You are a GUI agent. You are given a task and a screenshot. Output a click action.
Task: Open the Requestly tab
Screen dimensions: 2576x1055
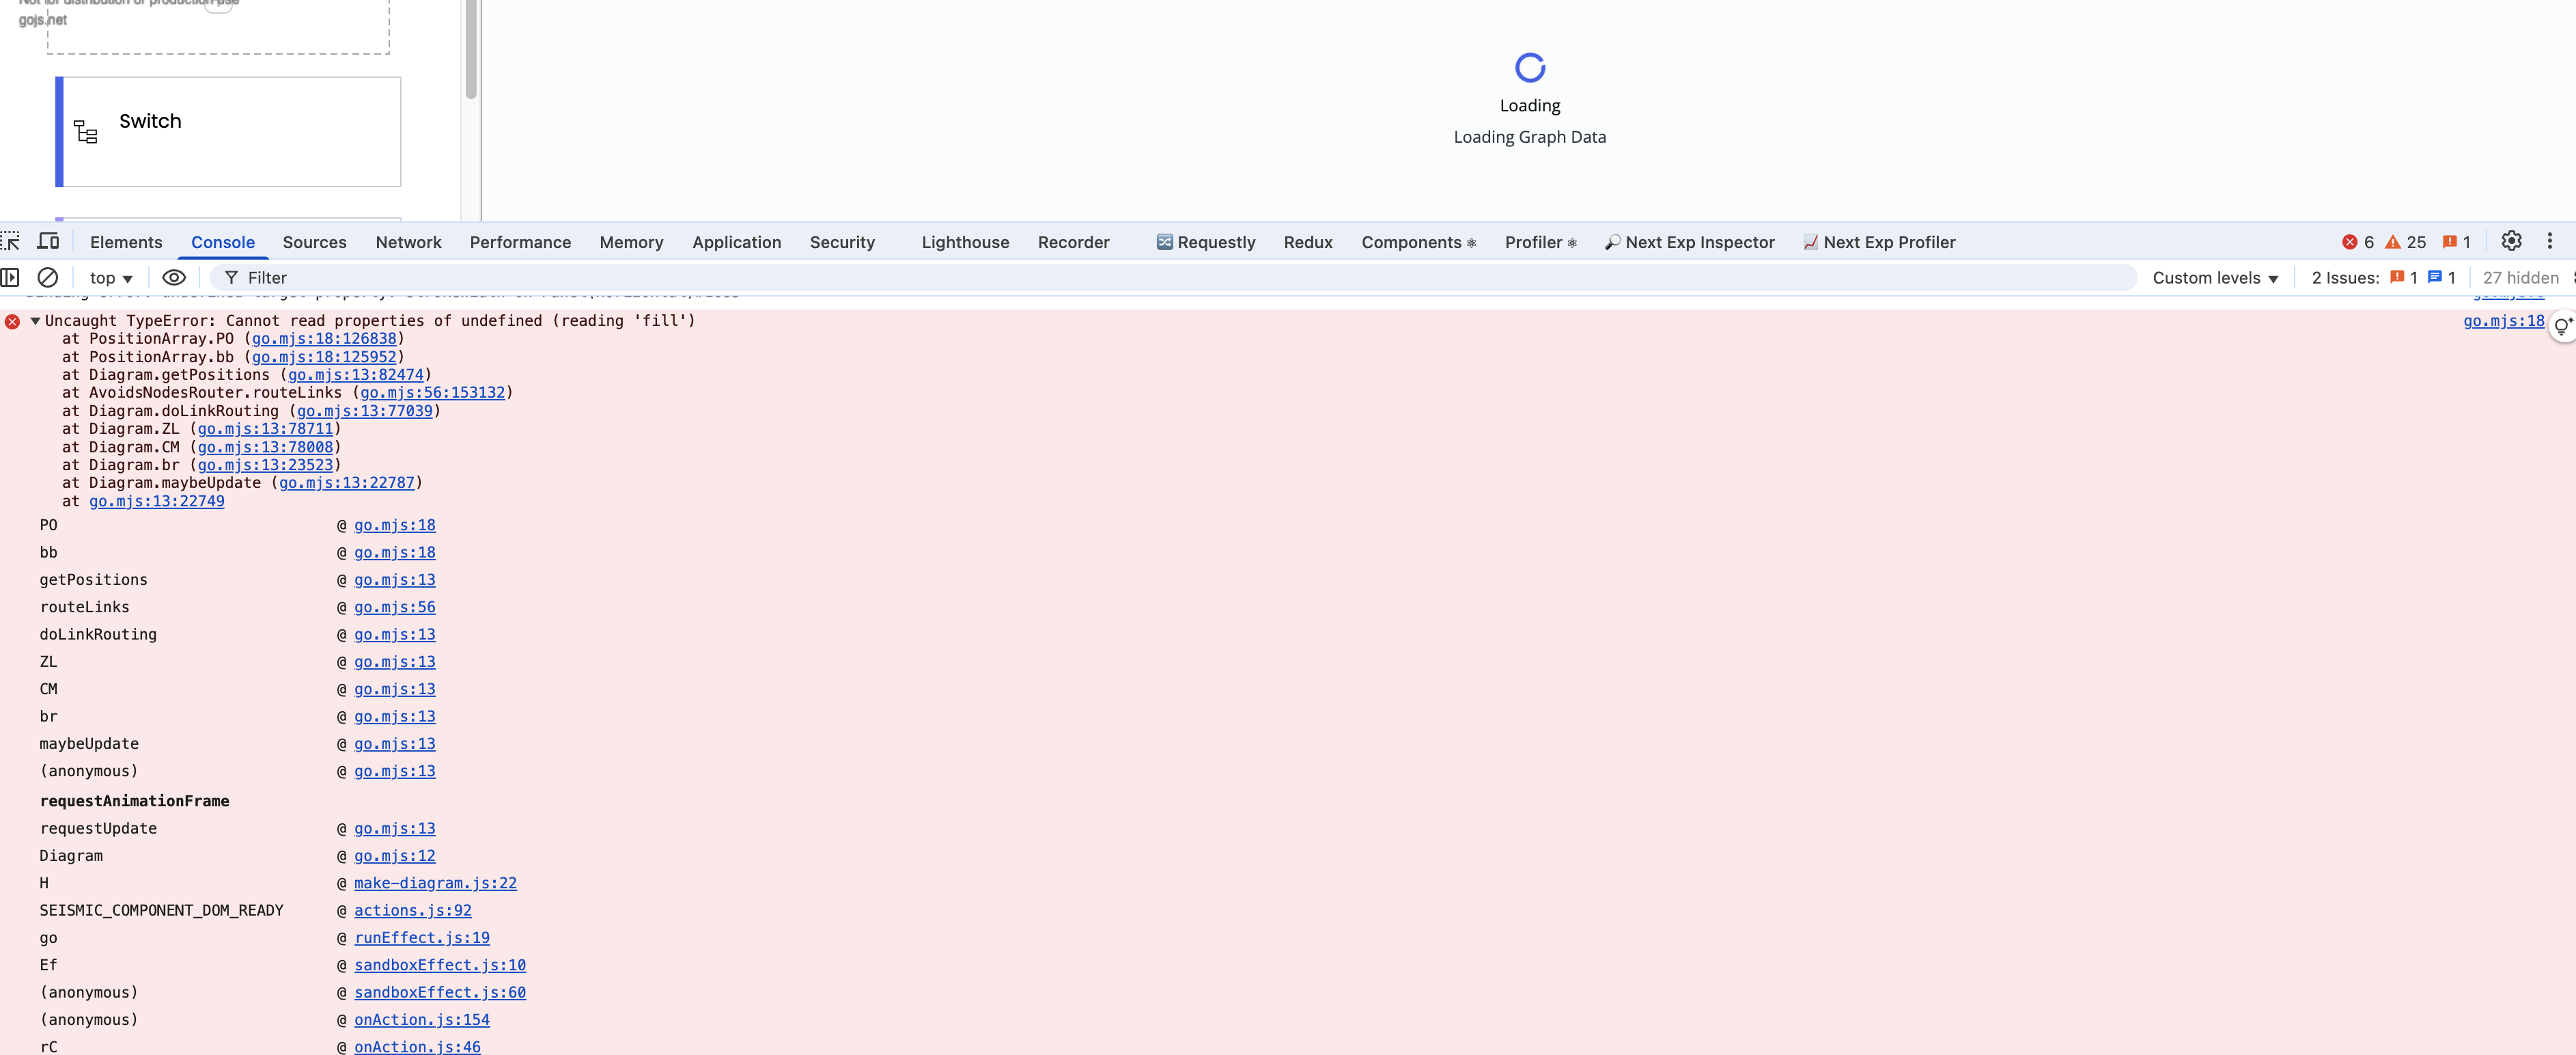click(x=1206, y=243)
